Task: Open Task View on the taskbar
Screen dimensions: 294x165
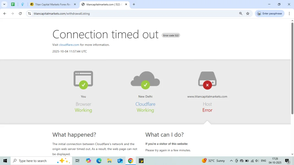Action: click(77, 161)
